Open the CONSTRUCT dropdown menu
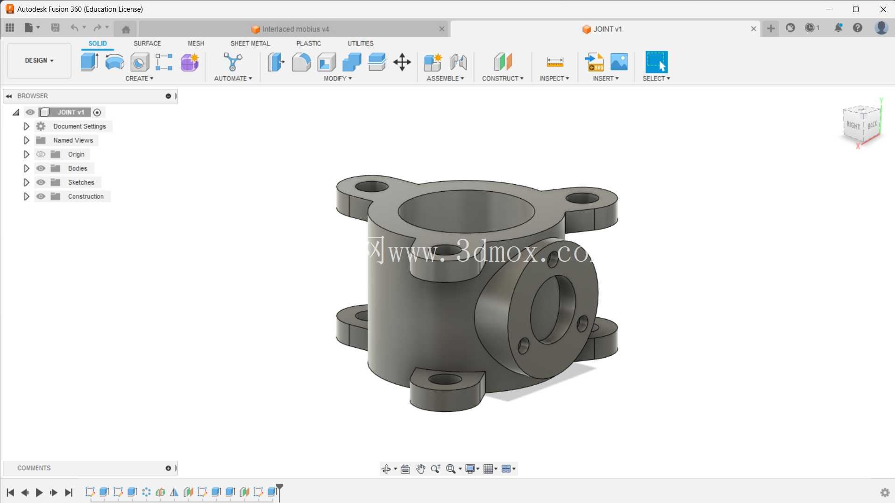This screenshot has height=503, width=895. coord(503,79)
